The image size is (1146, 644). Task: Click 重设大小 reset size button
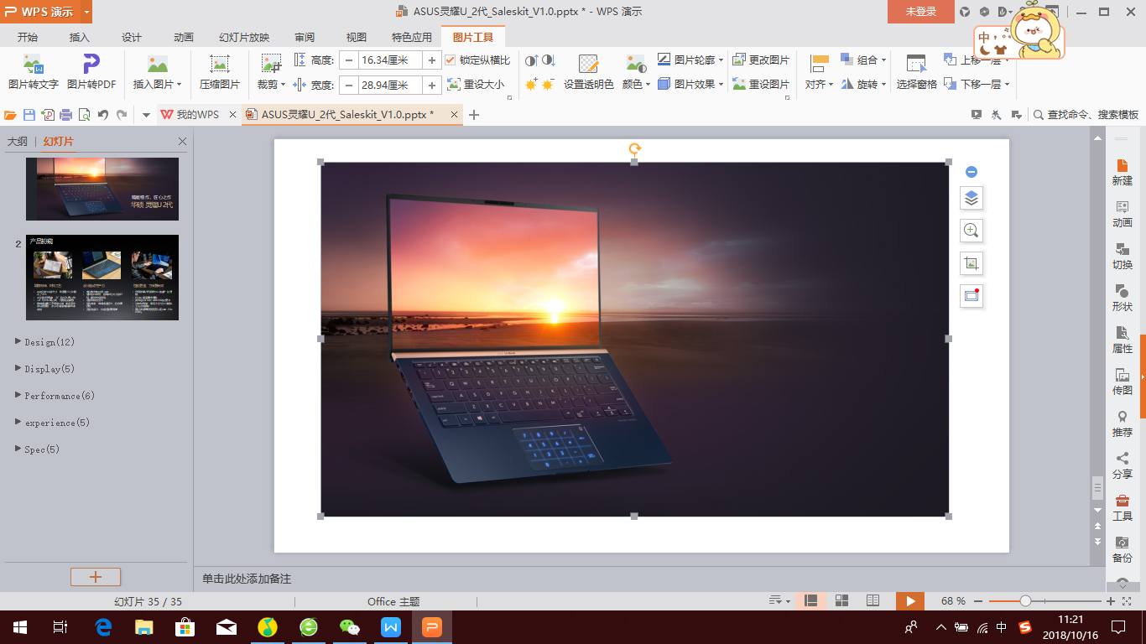pos(476,85)
